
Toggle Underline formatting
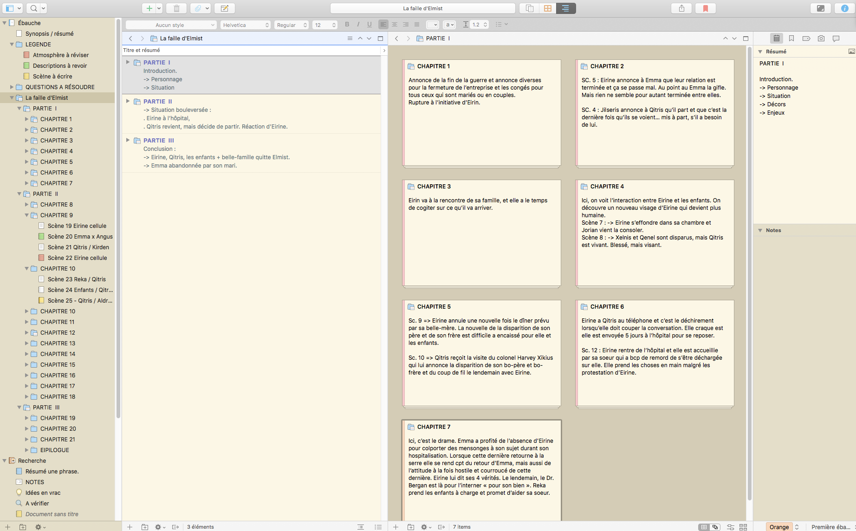click(x=370, y=25)
